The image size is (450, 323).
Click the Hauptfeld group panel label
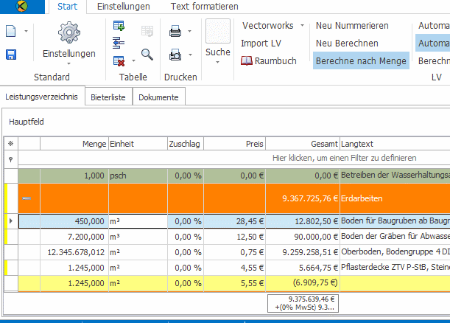27,122
